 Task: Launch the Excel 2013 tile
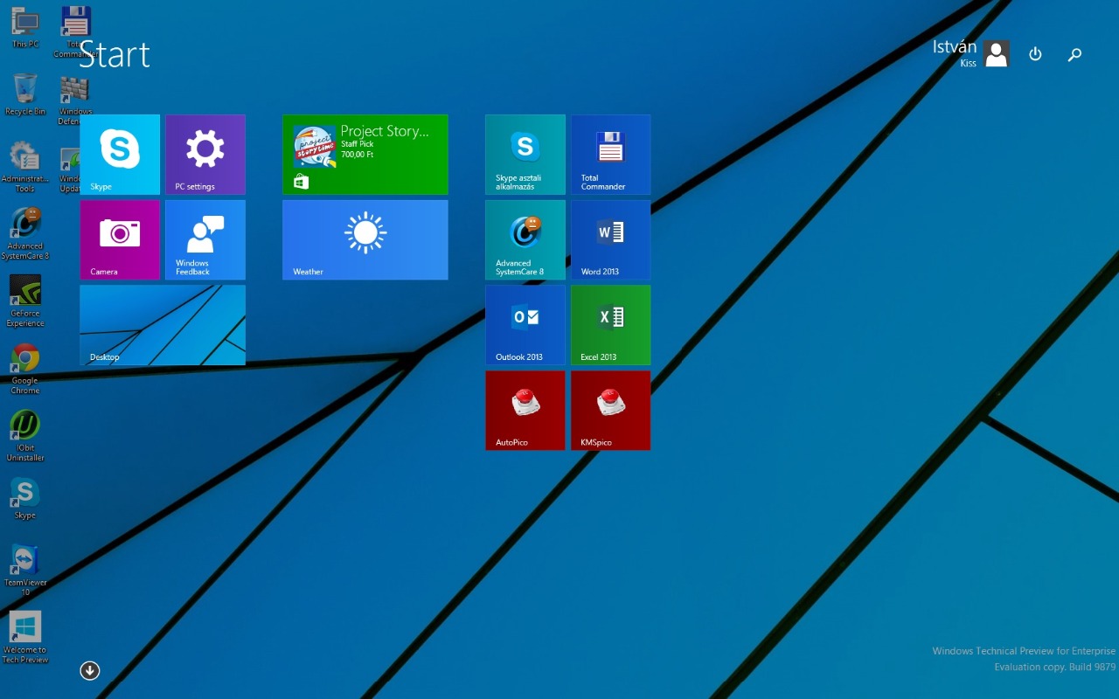(x=611, y=325)
